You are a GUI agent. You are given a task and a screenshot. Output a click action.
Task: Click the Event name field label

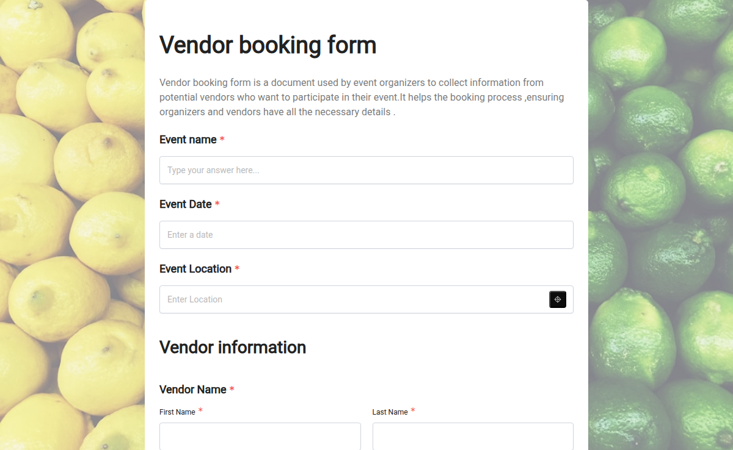point(188,140)
